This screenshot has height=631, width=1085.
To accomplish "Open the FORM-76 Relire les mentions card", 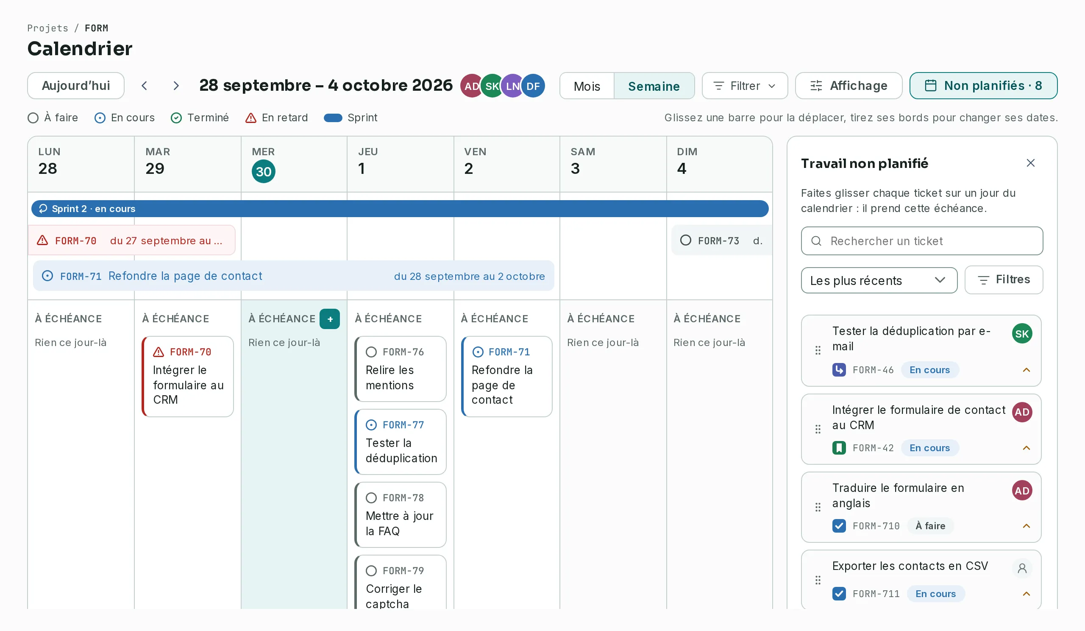I will [401, 369].
